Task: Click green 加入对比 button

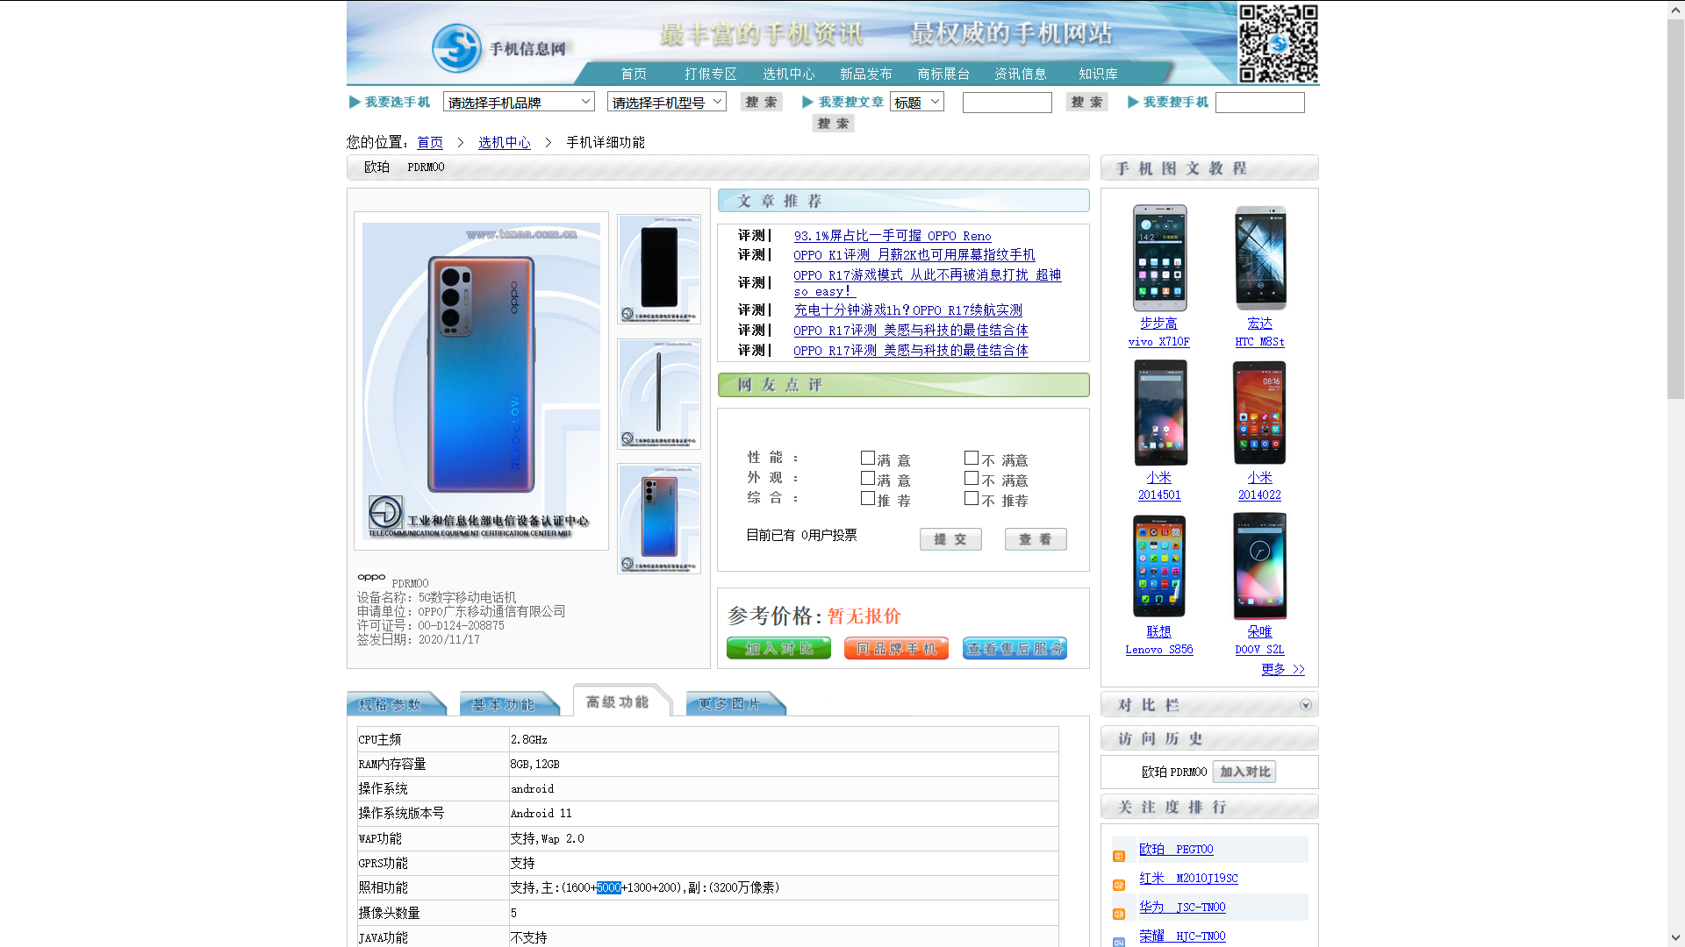Action: [x=778, y=648]
